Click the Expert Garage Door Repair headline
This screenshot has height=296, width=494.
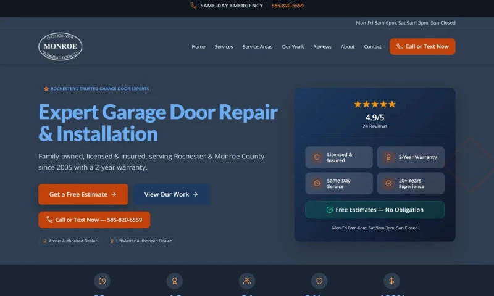click(158, 123)
